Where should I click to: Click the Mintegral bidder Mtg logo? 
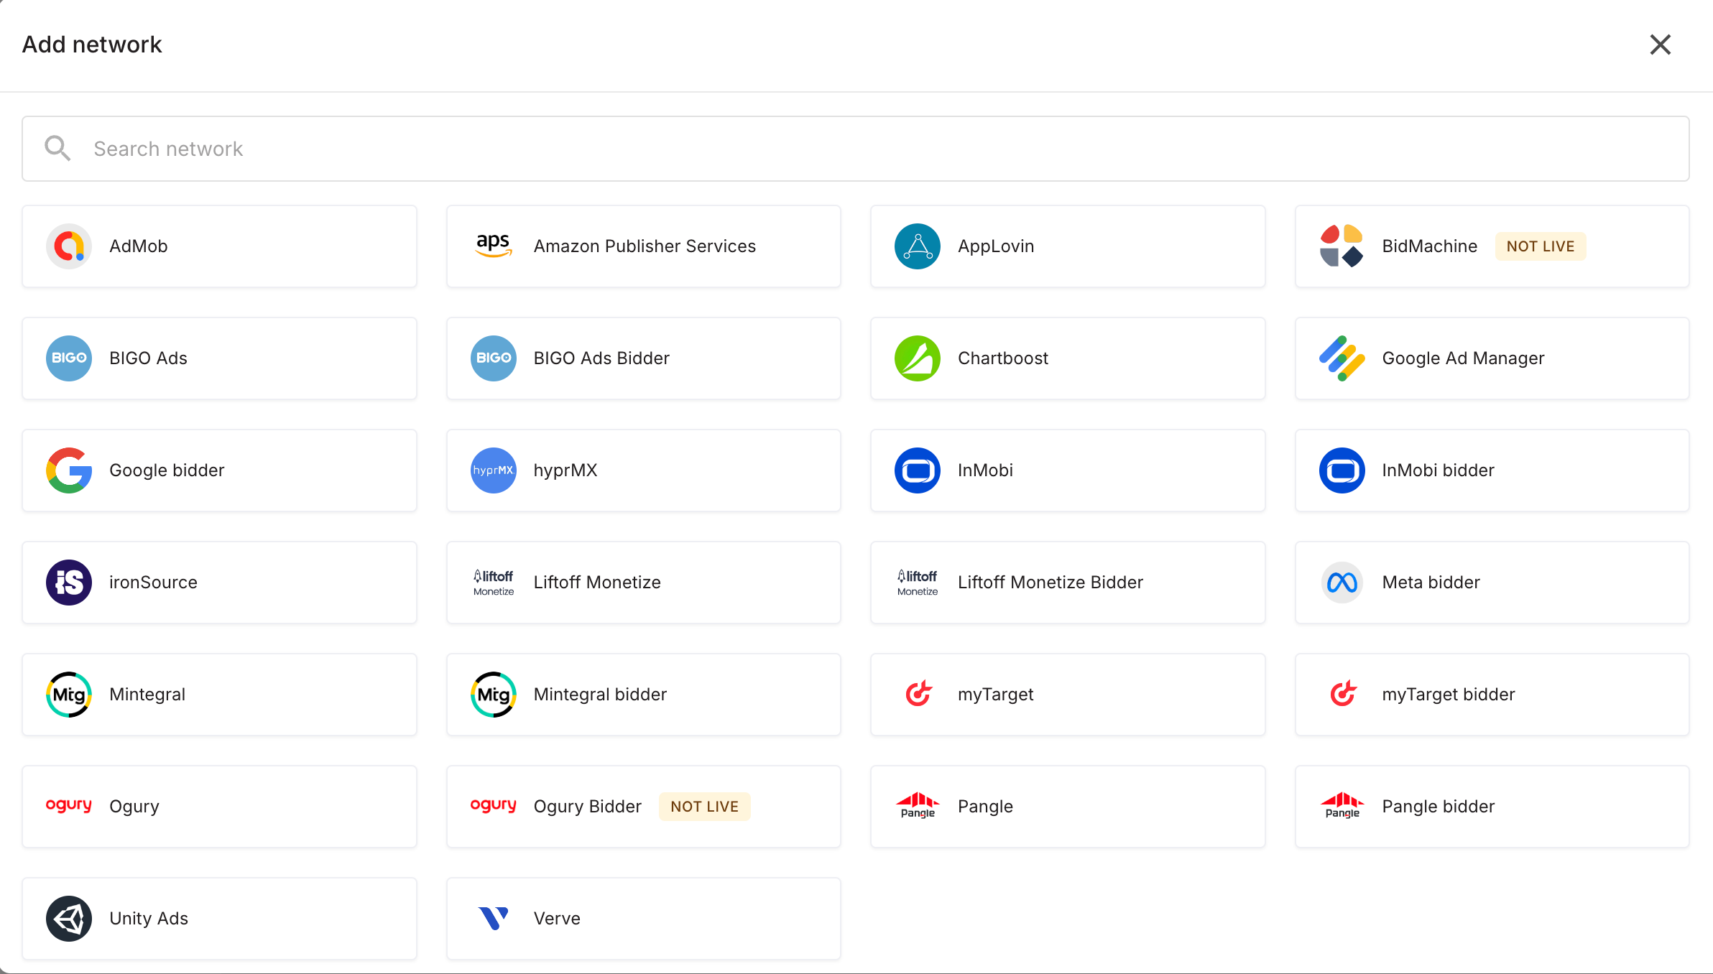[x=494, y=695]
